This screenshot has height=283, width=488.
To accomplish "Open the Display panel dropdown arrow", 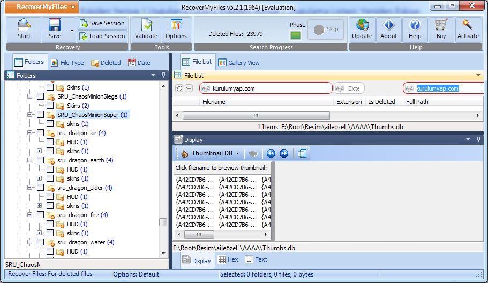I will [x=468, y=139].
